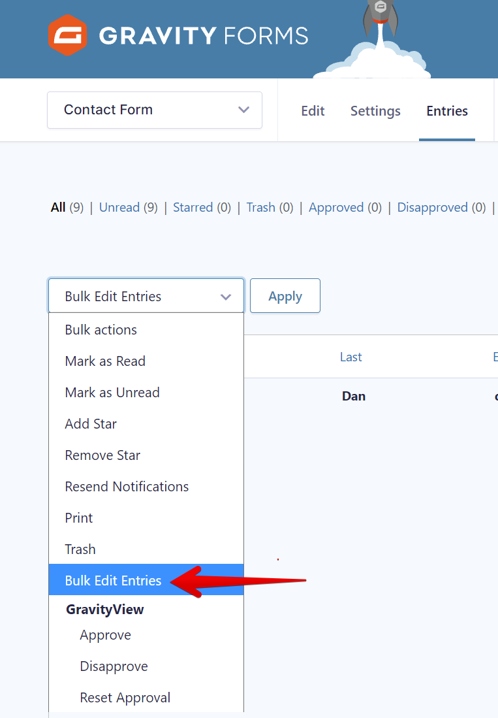This screenshot has height=718, width=498.
Task: Pick Resend Notifications from the list
Action: [x=146, y=487]
